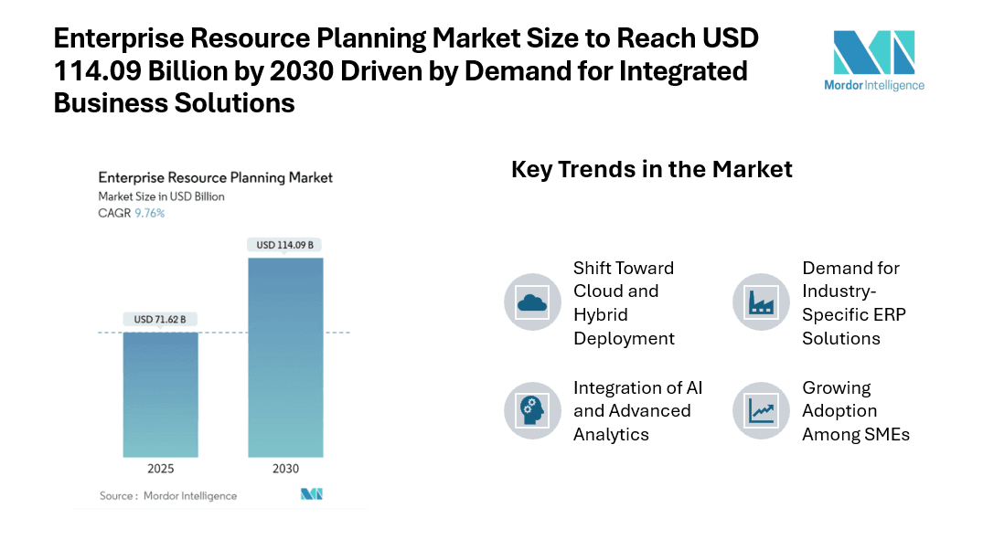Click Growing Adoption Among SMEs text

[855, 410]
